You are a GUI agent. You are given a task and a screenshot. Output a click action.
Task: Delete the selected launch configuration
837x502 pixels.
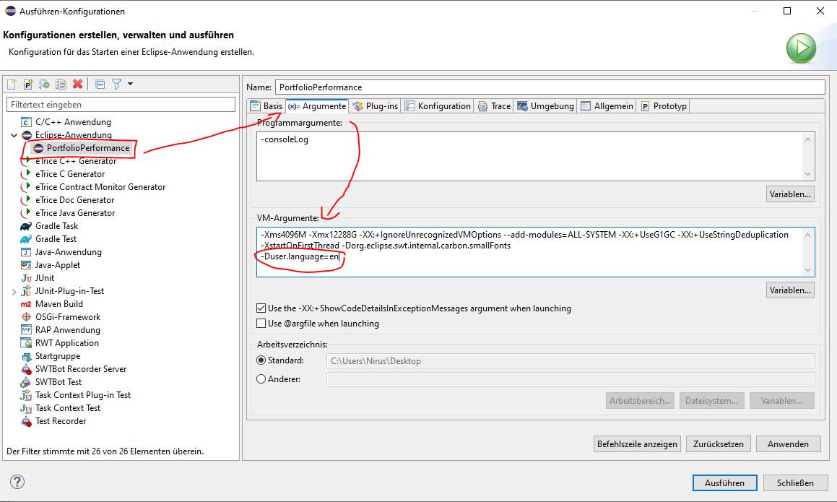78,85
